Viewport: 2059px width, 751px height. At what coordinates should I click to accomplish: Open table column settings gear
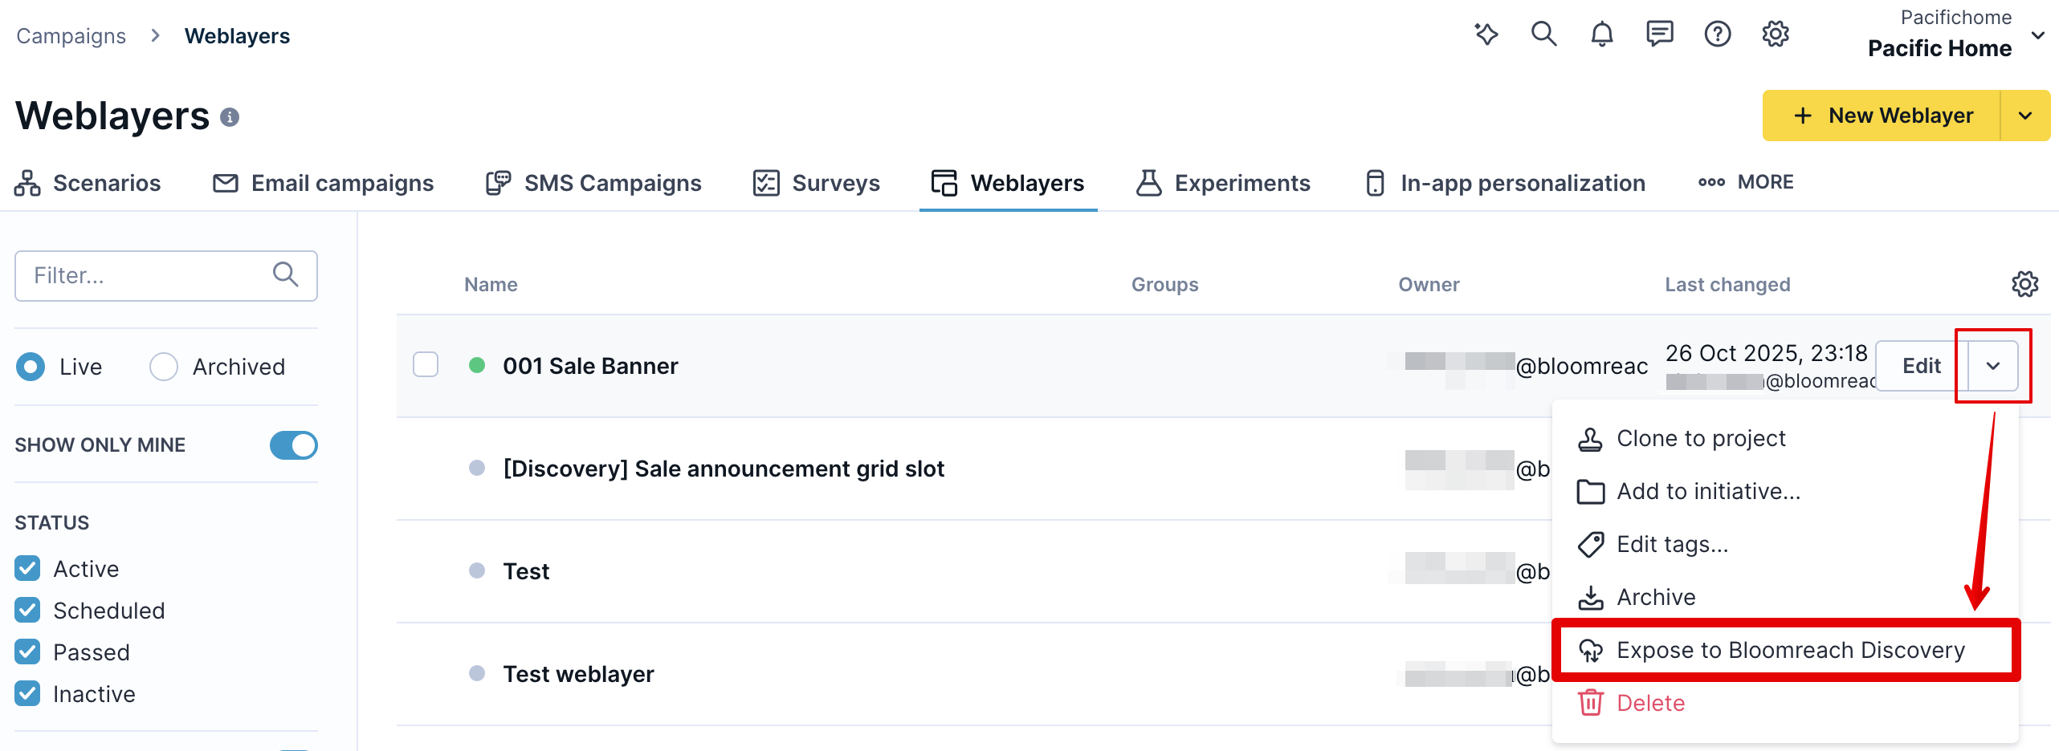2024,284
